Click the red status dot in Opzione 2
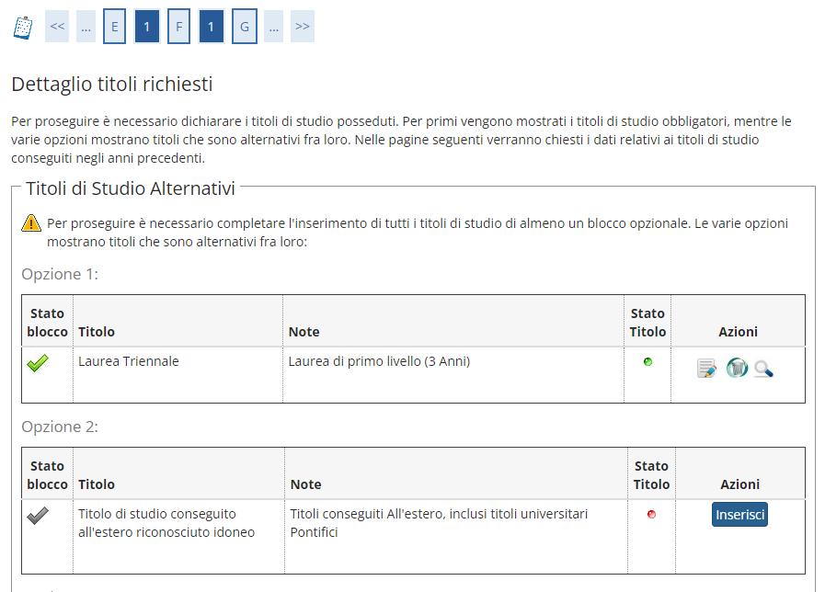This screenshot has height=592, width=825. click(x=651, y=514)
